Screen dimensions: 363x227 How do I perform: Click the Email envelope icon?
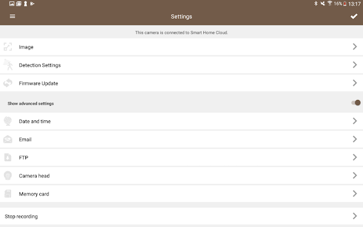(x=8, y=139)
